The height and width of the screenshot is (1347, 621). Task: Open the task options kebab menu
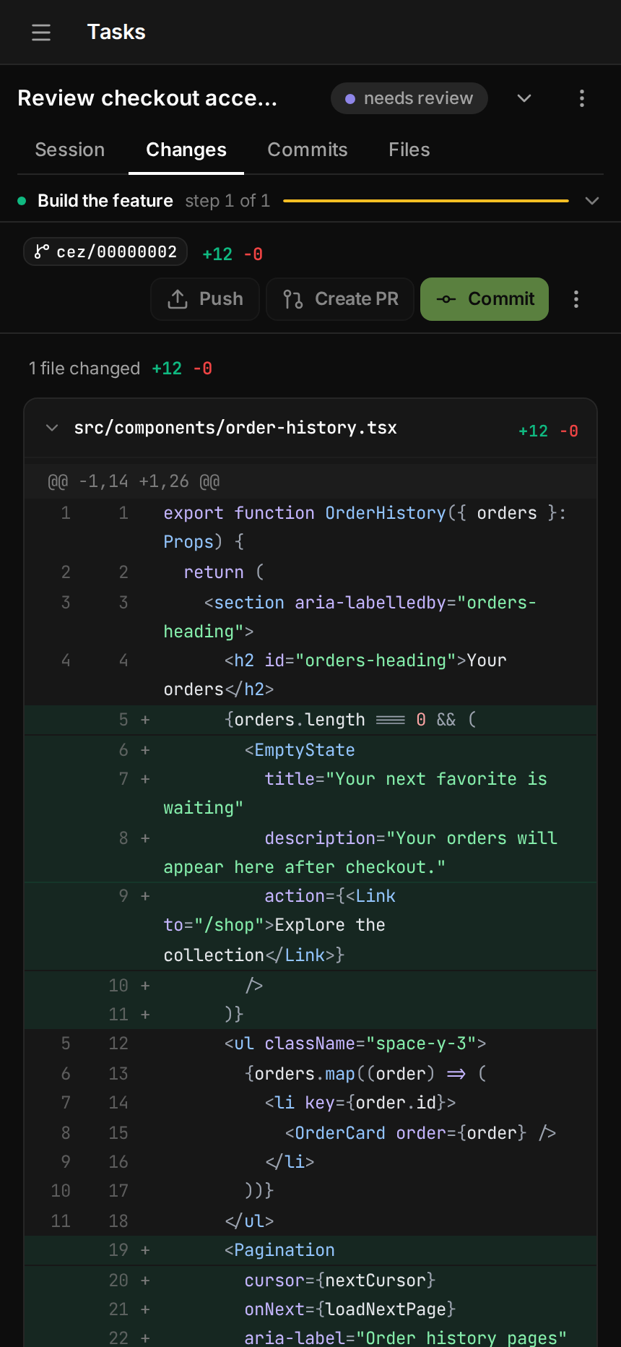[x=582, y=98]
